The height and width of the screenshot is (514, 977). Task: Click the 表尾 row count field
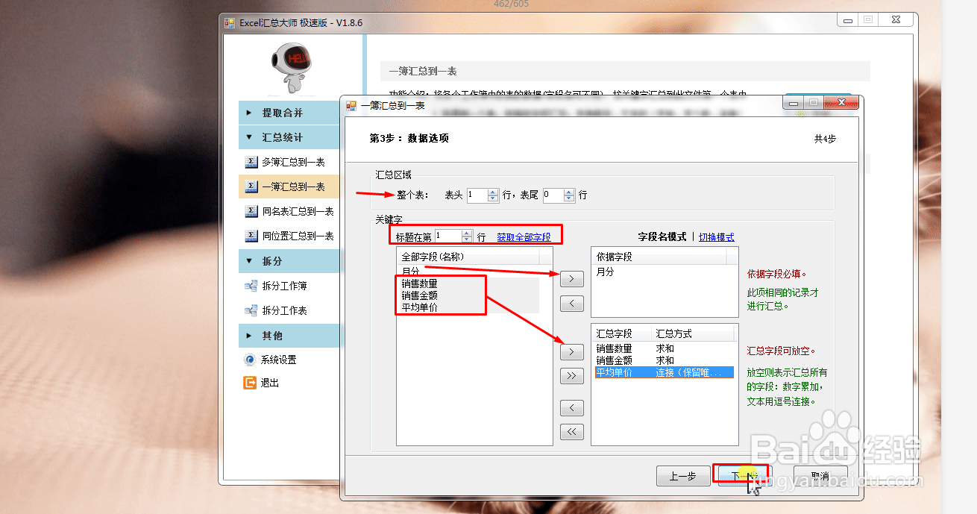click(553, 195)
